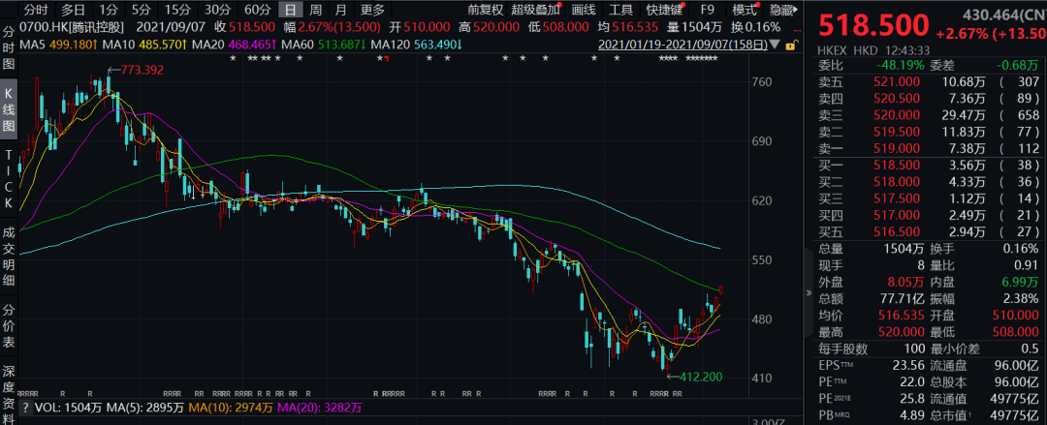The image size is (1047, 425).
Task: Switch to the 月 monthly period
Action: (x=340, y=10)
